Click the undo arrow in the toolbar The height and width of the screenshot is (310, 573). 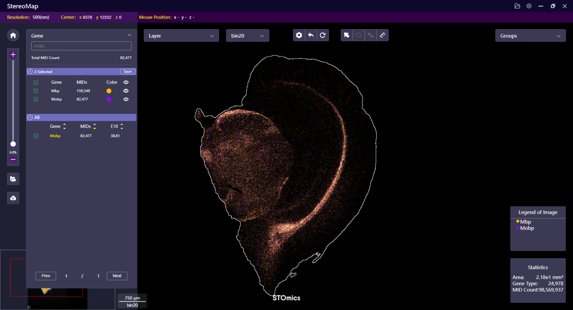click(x=311, y=35)
